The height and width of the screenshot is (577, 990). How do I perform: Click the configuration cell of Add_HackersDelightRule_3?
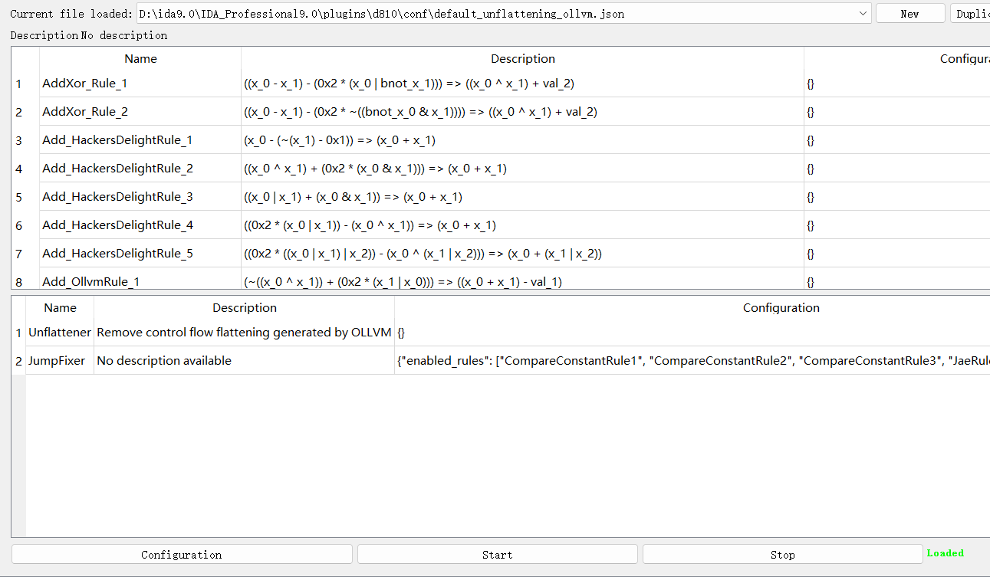[896, 196]
